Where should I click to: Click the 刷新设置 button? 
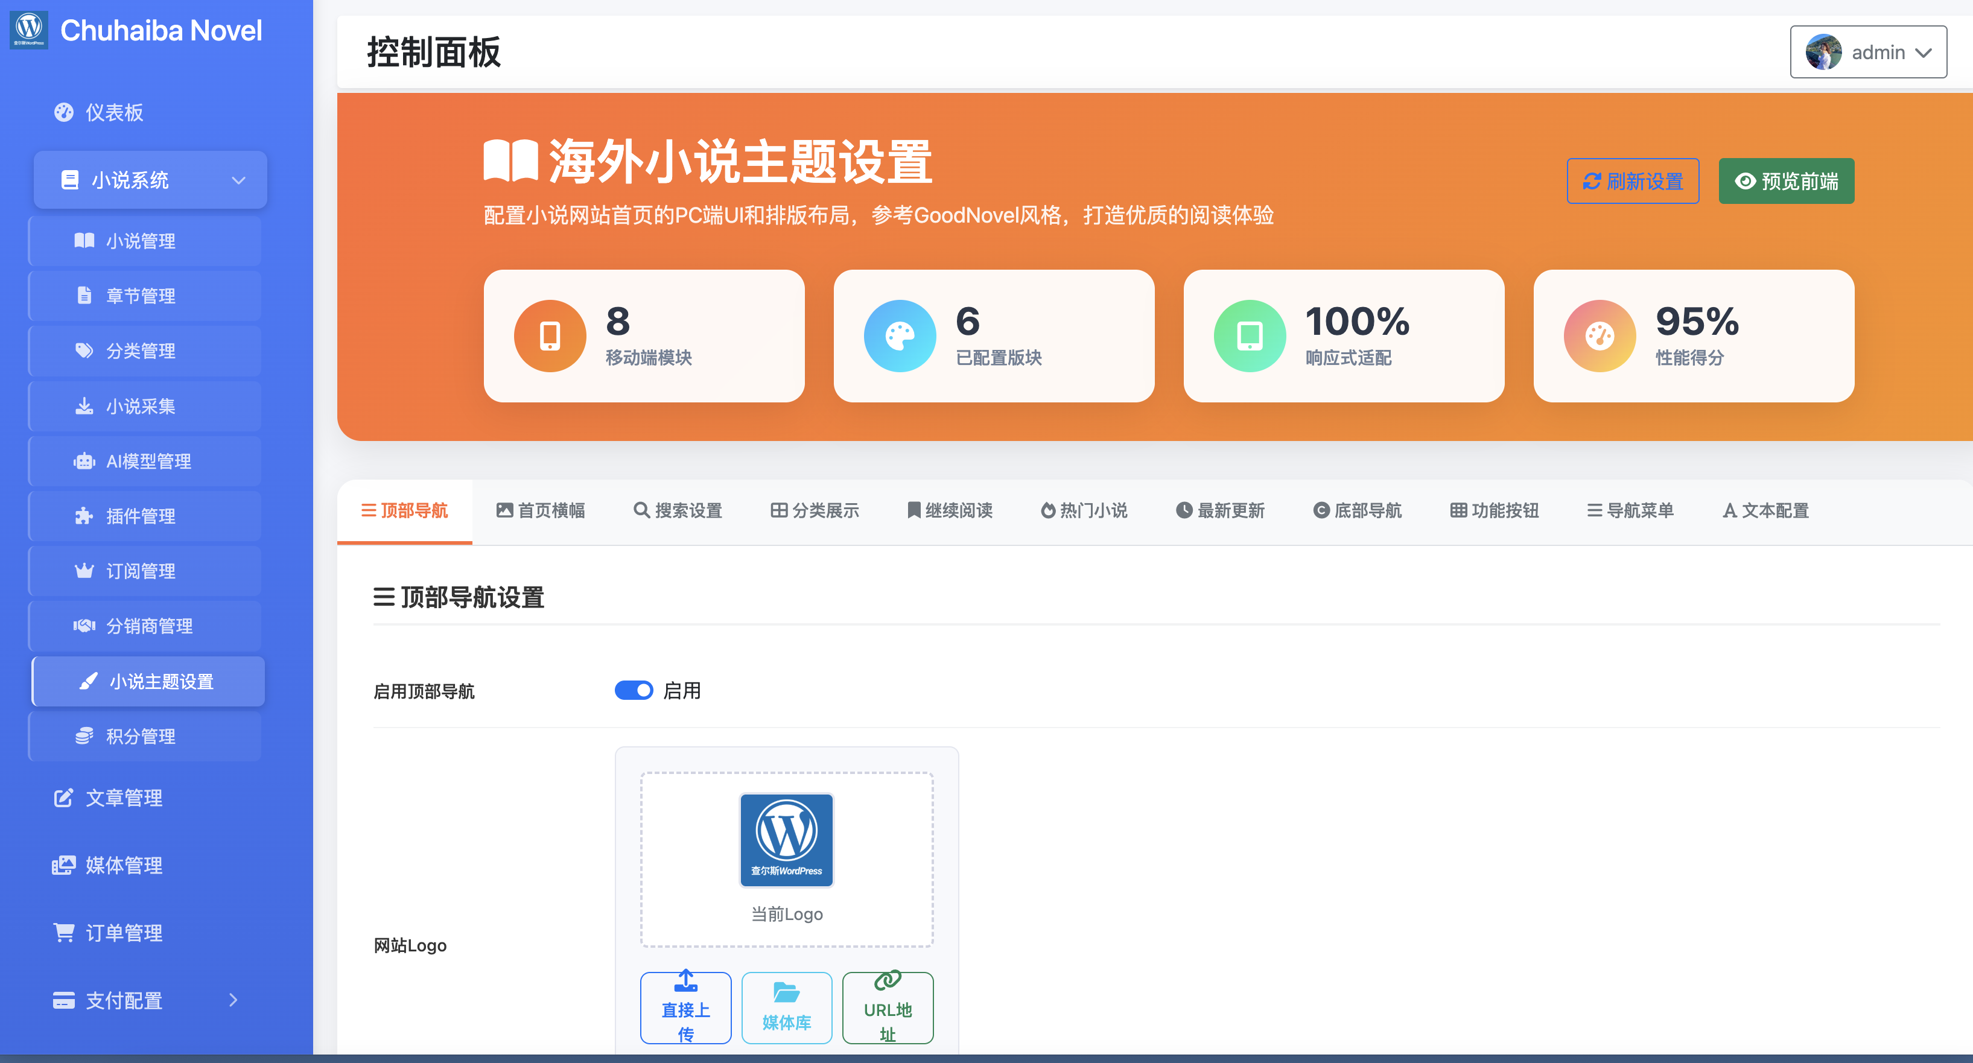1633,182
